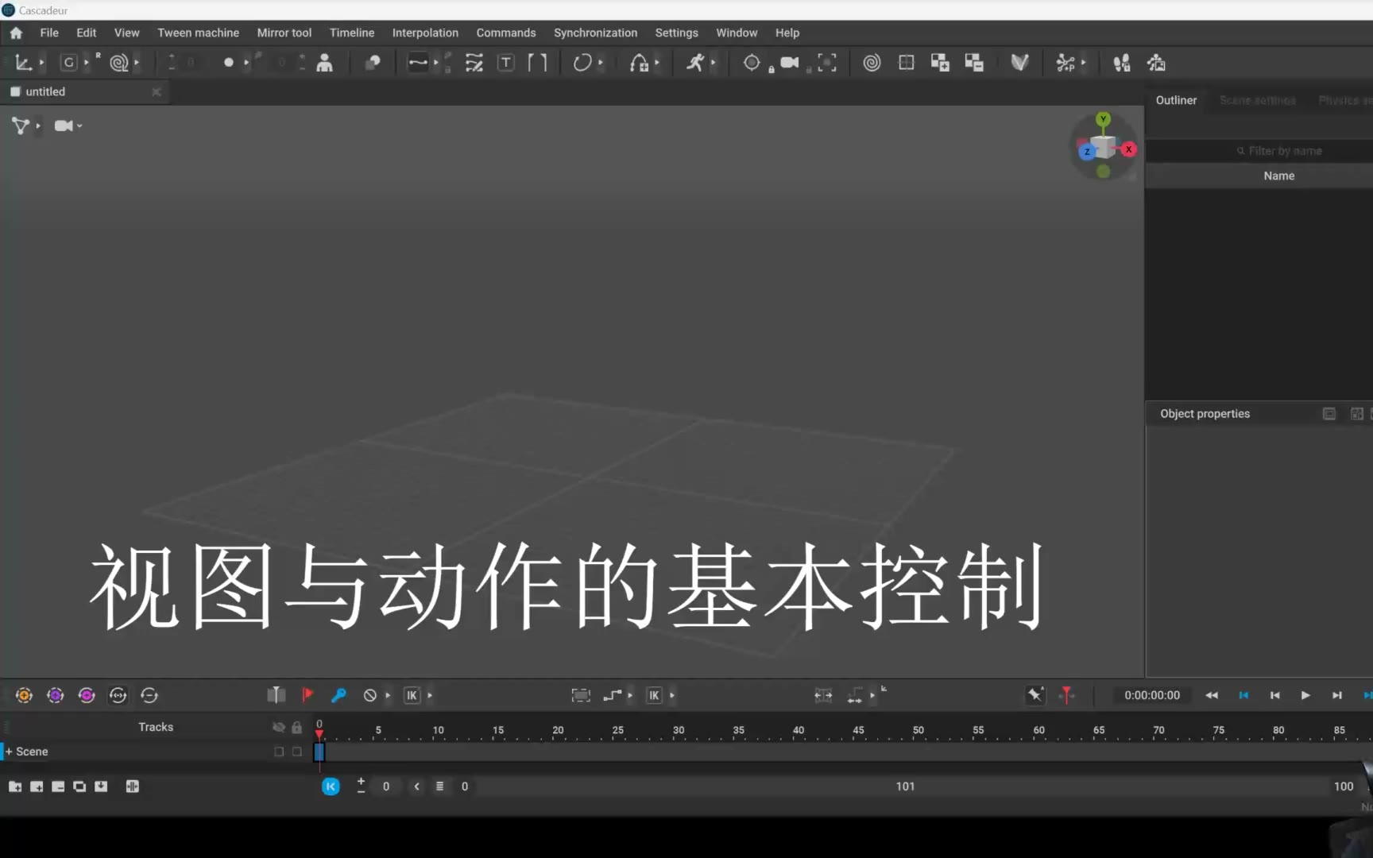
Task: Click the frame focus icon
Action: tap(827, 63)
